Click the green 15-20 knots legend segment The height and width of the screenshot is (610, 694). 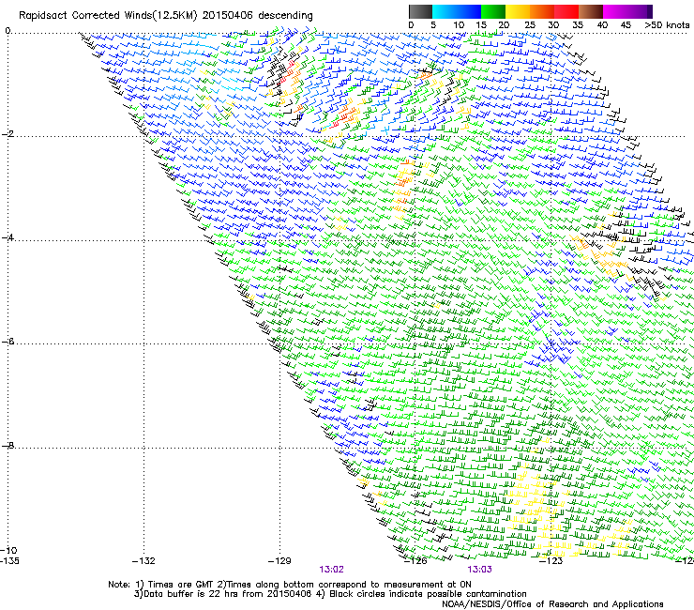coord(493,11)
